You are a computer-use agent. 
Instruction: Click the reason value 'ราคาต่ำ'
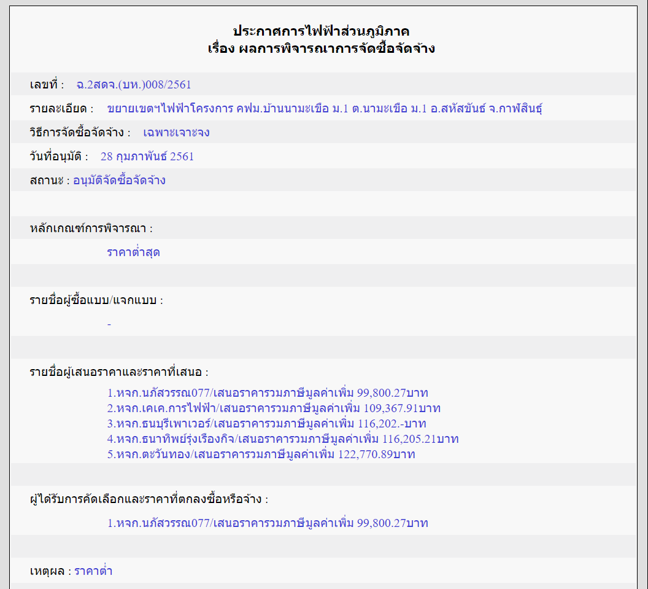coord(93,571)
